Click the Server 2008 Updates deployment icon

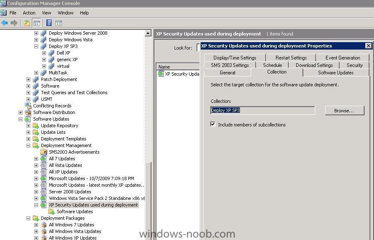click(43, 192)
